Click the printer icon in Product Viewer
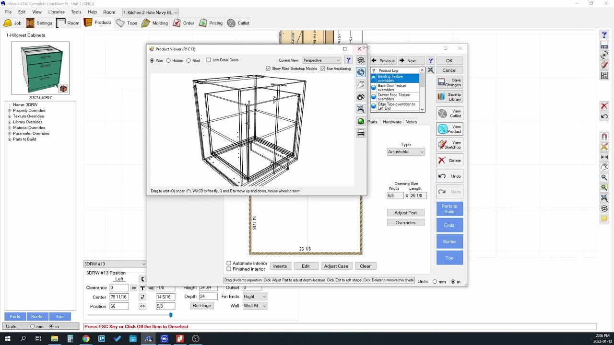 [361, 134]
